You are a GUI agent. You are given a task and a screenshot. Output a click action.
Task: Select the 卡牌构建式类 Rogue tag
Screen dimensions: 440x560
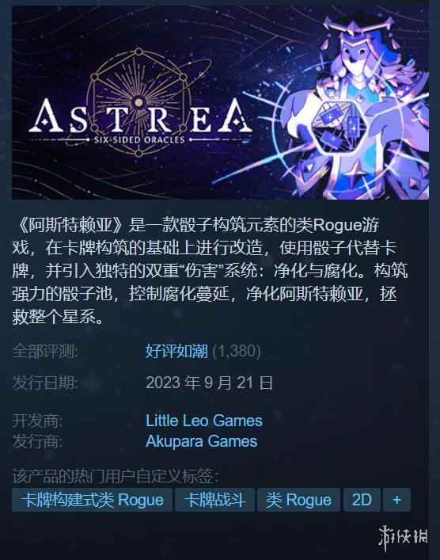coord(92,500)
